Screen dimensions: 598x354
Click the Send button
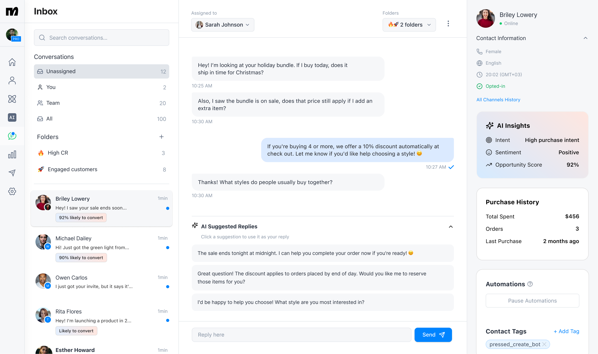click(433, 335)
